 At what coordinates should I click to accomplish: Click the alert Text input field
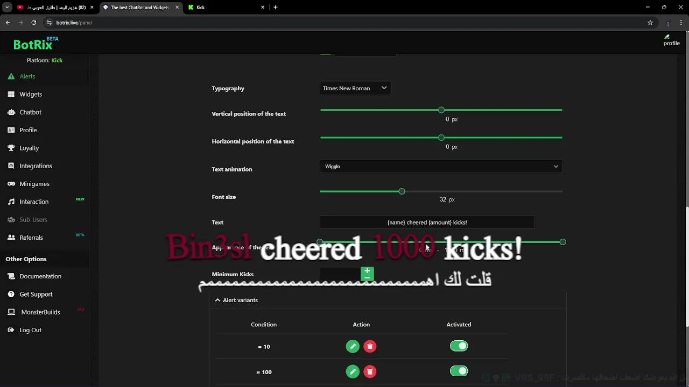coord(427,222)
